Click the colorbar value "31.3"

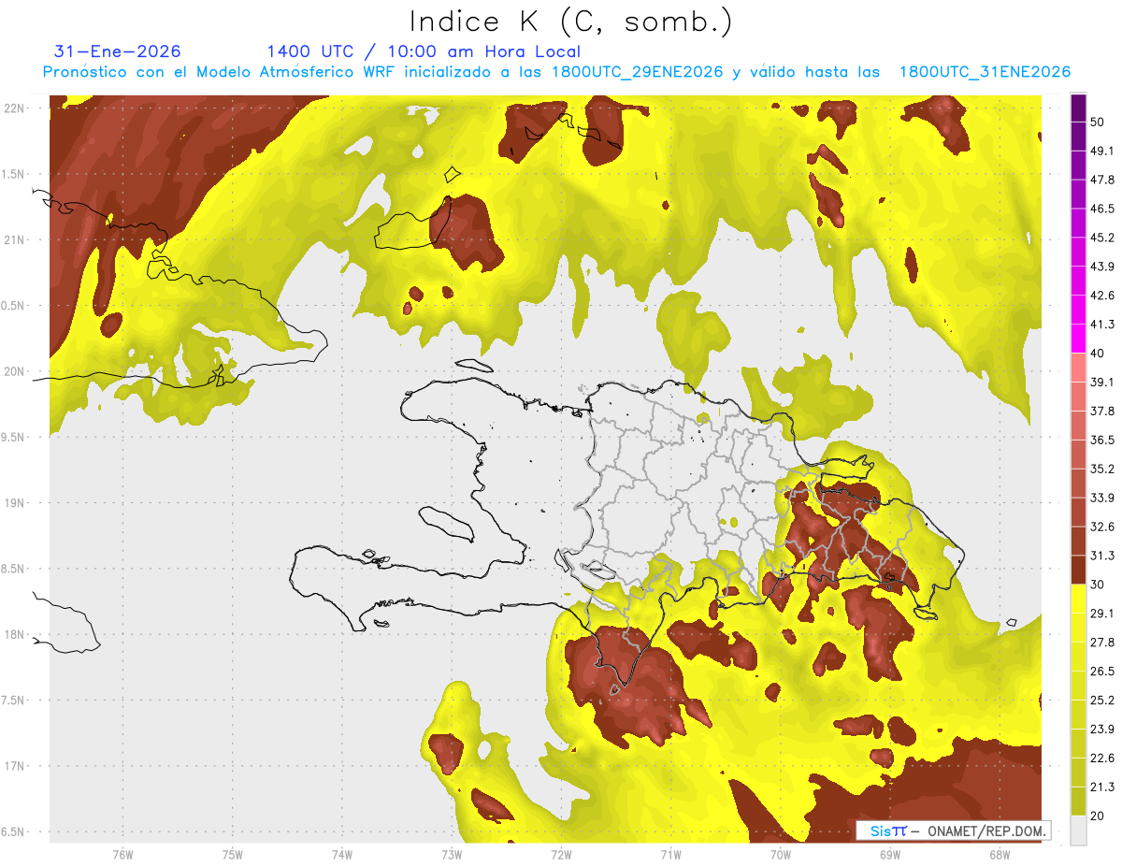[x=1102, y=556]
